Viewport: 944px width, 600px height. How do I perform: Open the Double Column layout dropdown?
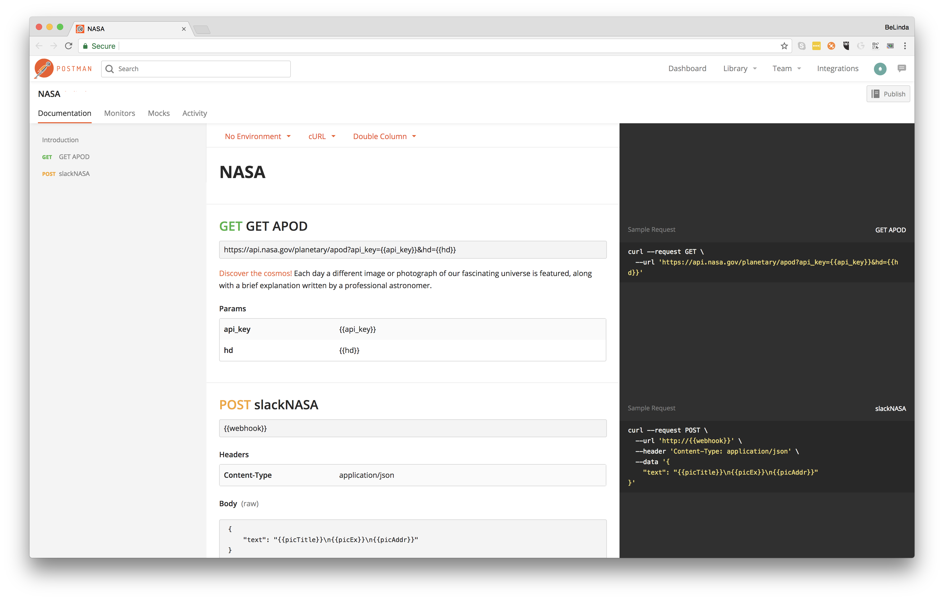tap(384, 136)
